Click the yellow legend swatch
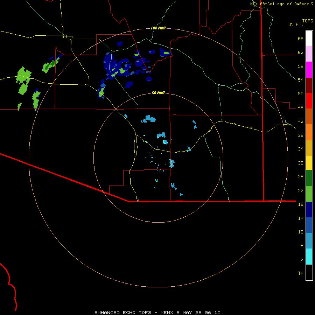The height and width of the screenshot is (315, 315). [x=309, y=163]
